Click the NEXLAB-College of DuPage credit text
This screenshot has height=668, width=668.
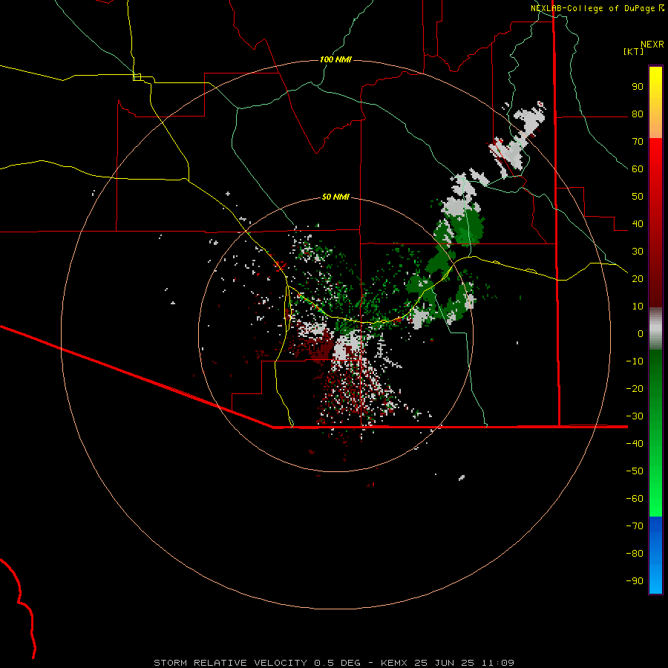pos(592,8)
